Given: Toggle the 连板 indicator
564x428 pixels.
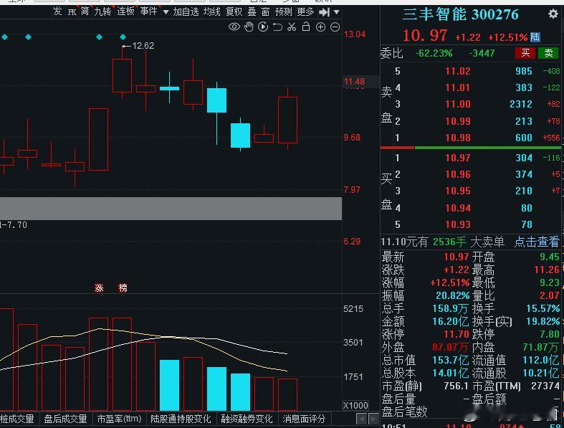Looking at the screenshot, I should coord(125,11).
